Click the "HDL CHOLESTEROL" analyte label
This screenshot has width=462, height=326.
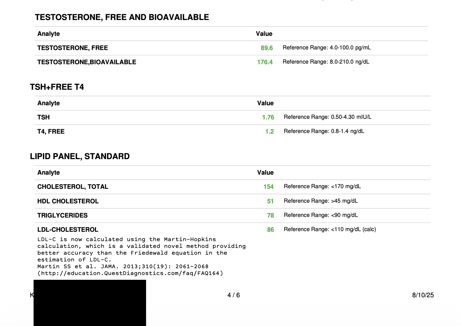point(68,201)
